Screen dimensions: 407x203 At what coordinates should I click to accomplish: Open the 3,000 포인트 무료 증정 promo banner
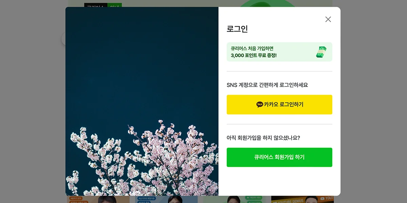coord(279,52)
